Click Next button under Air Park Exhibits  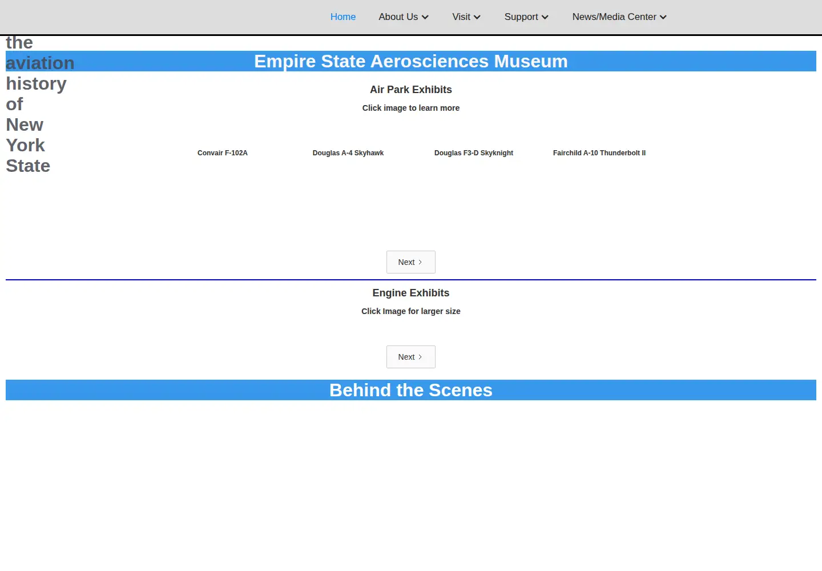click(x=411, y=262)
